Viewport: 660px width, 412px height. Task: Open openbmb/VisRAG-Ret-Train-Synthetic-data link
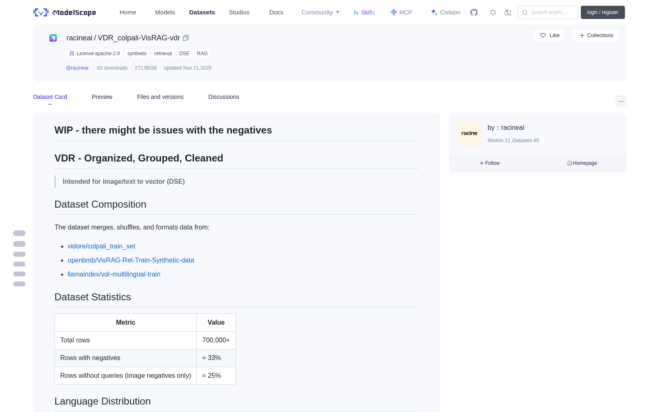tap(131, 260)
